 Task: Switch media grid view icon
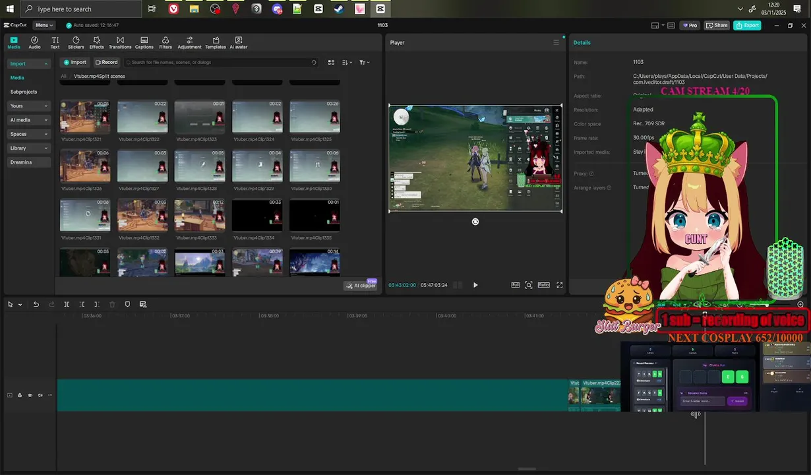coord(331,62)
